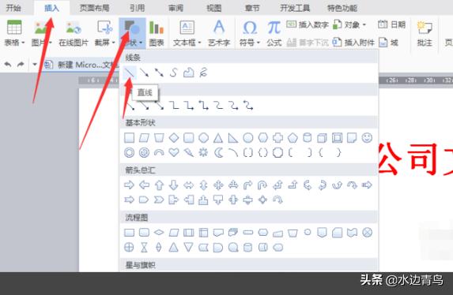Click the 日期 date button
453x295 pixels.
[x=391, y=24]
